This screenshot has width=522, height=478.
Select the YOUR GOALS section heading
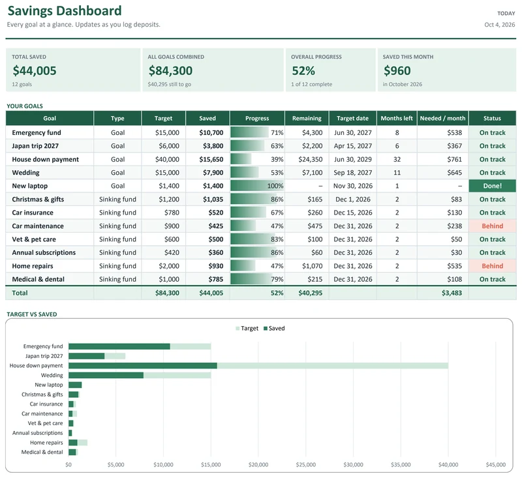coord(25,106)
